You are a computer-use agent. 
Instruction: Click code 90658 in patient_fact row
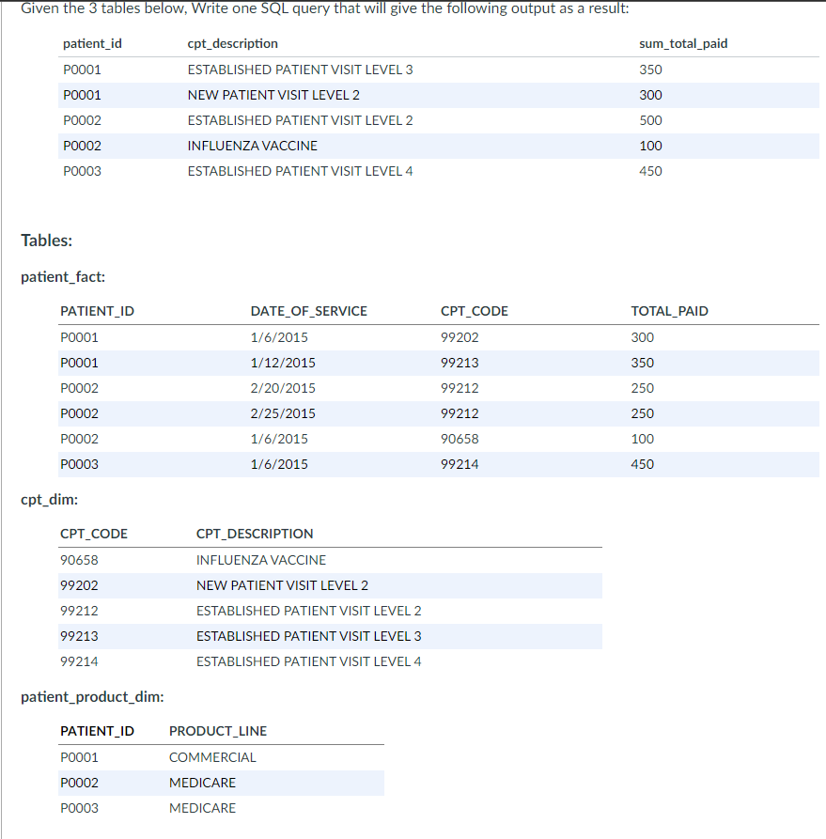click(x=460, y=439)
